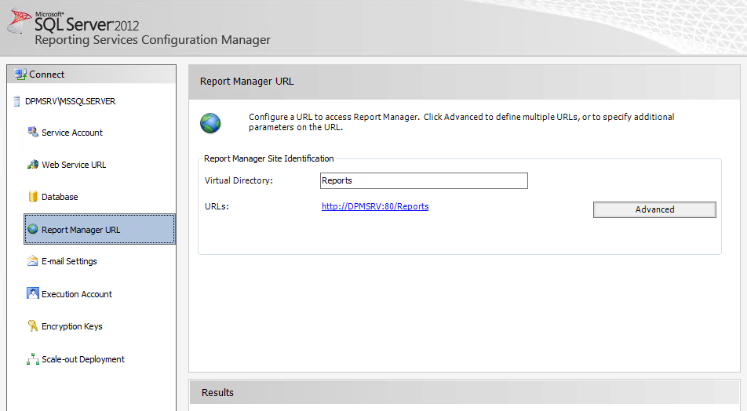Click the URLs label
This screenshot has width=747, height=411.
(217, 206)
